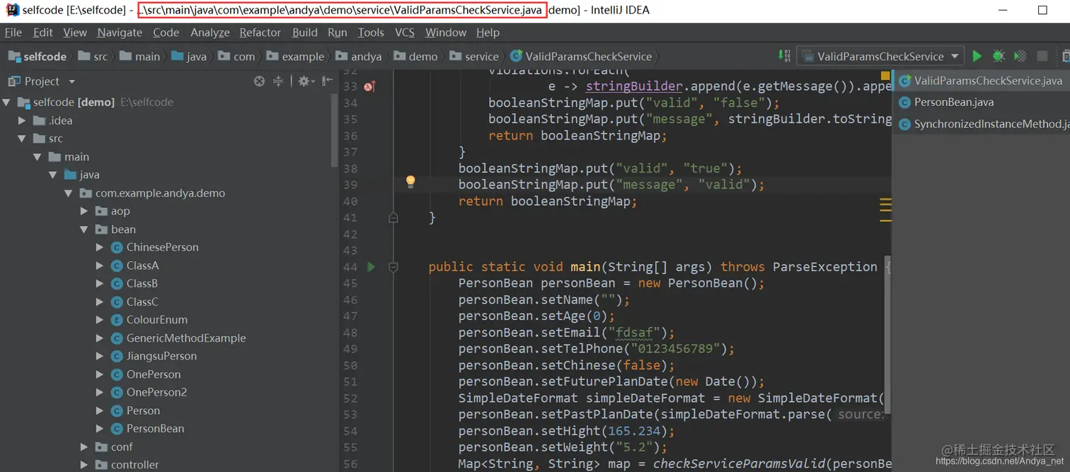Click the ColourEnum enum icon

[x=117, y=320]
